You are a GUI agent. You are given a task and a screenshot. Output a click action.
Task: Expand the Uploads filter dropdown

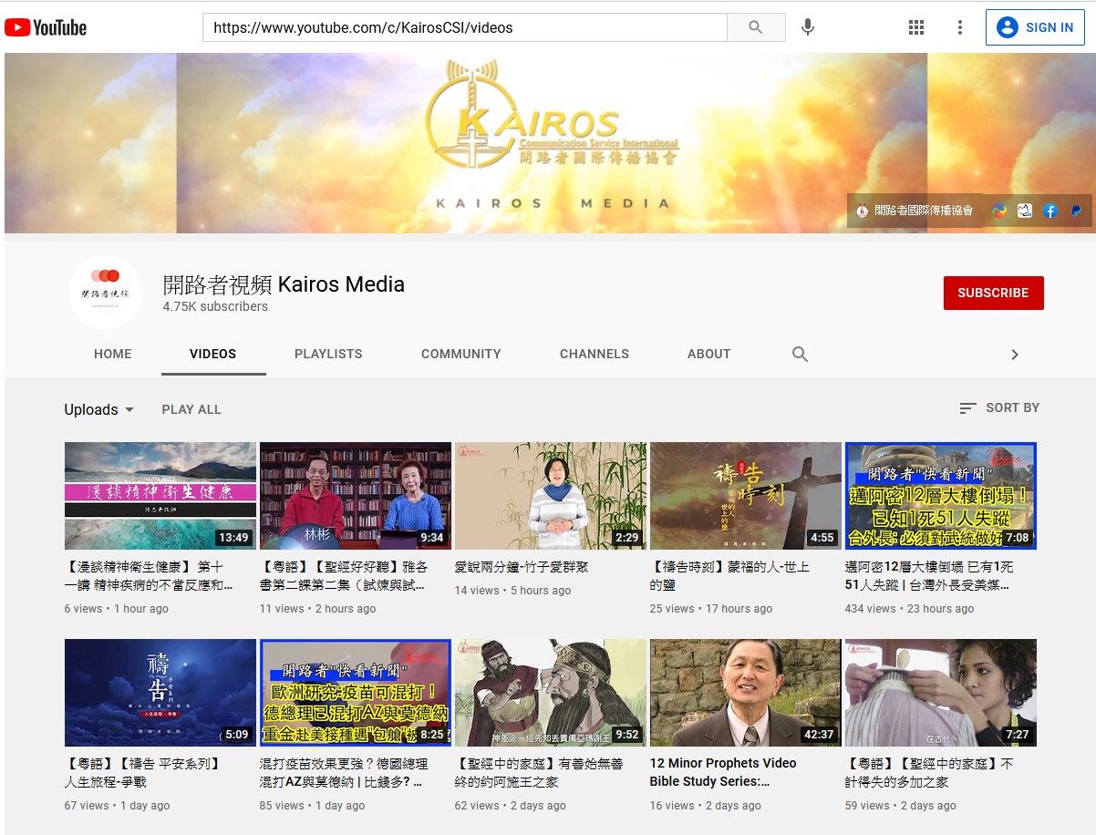[x=99, y=410]
